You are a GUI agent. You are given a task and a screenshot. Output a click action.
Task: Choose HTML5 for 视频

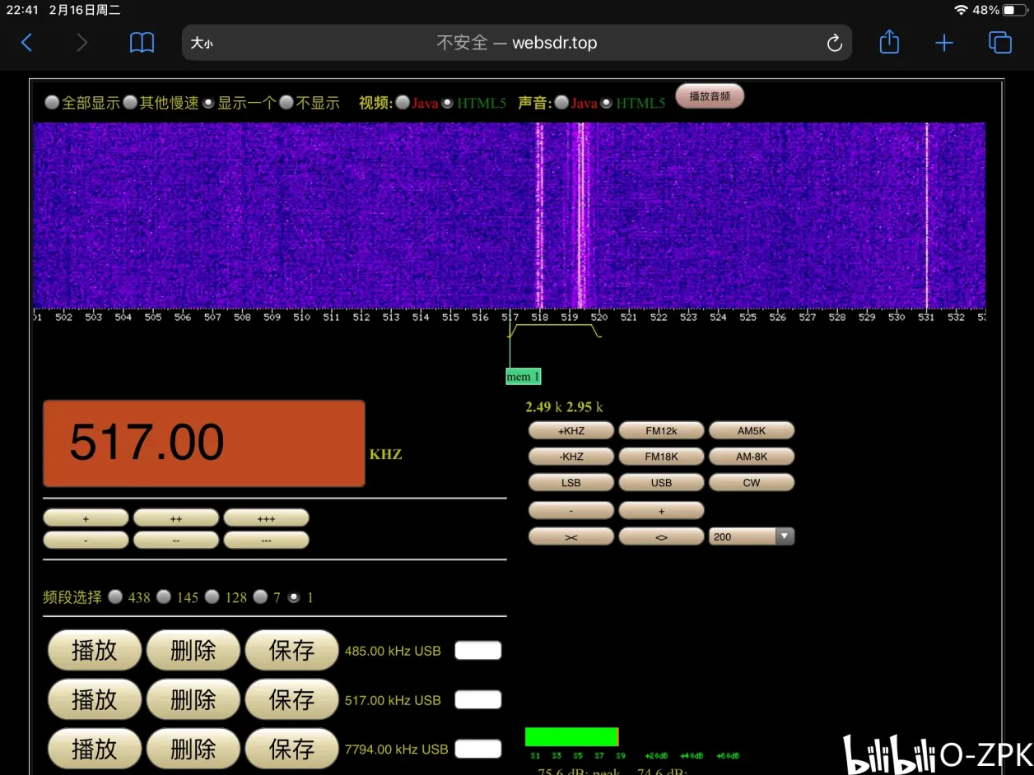point(448,103)
